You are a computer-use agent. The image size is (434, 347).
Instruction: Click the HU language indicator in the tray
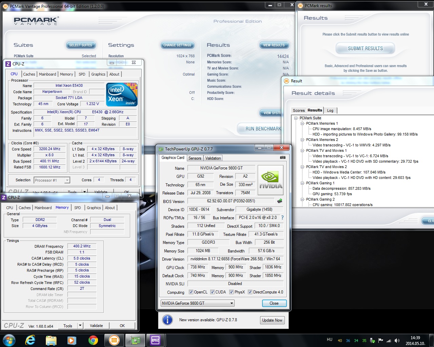click(x=329, y=339)
